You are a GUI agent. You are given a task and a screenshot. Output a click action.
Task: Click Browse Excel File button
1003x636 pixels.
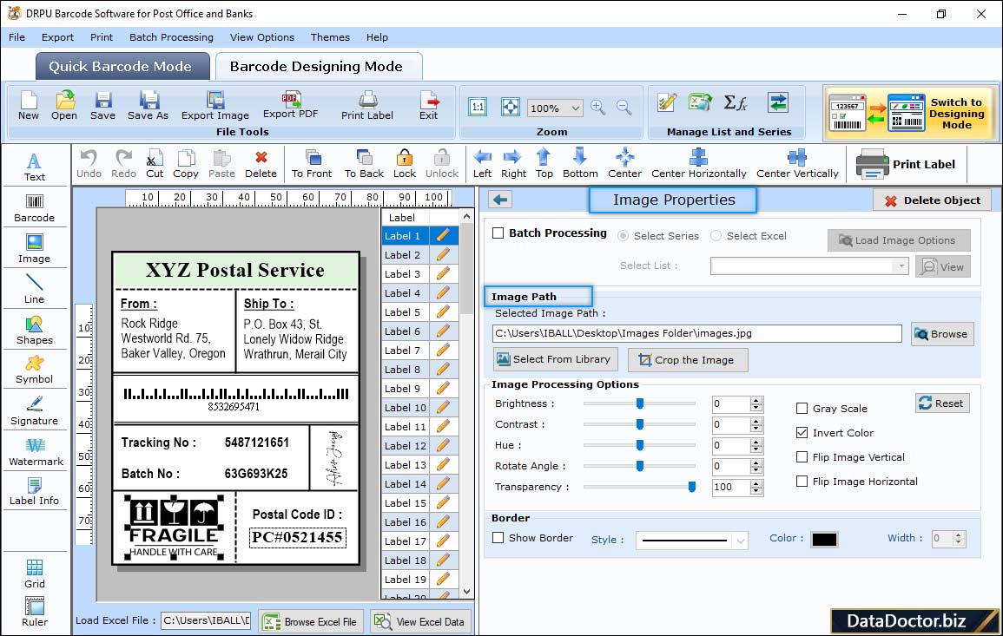(311, 621)
